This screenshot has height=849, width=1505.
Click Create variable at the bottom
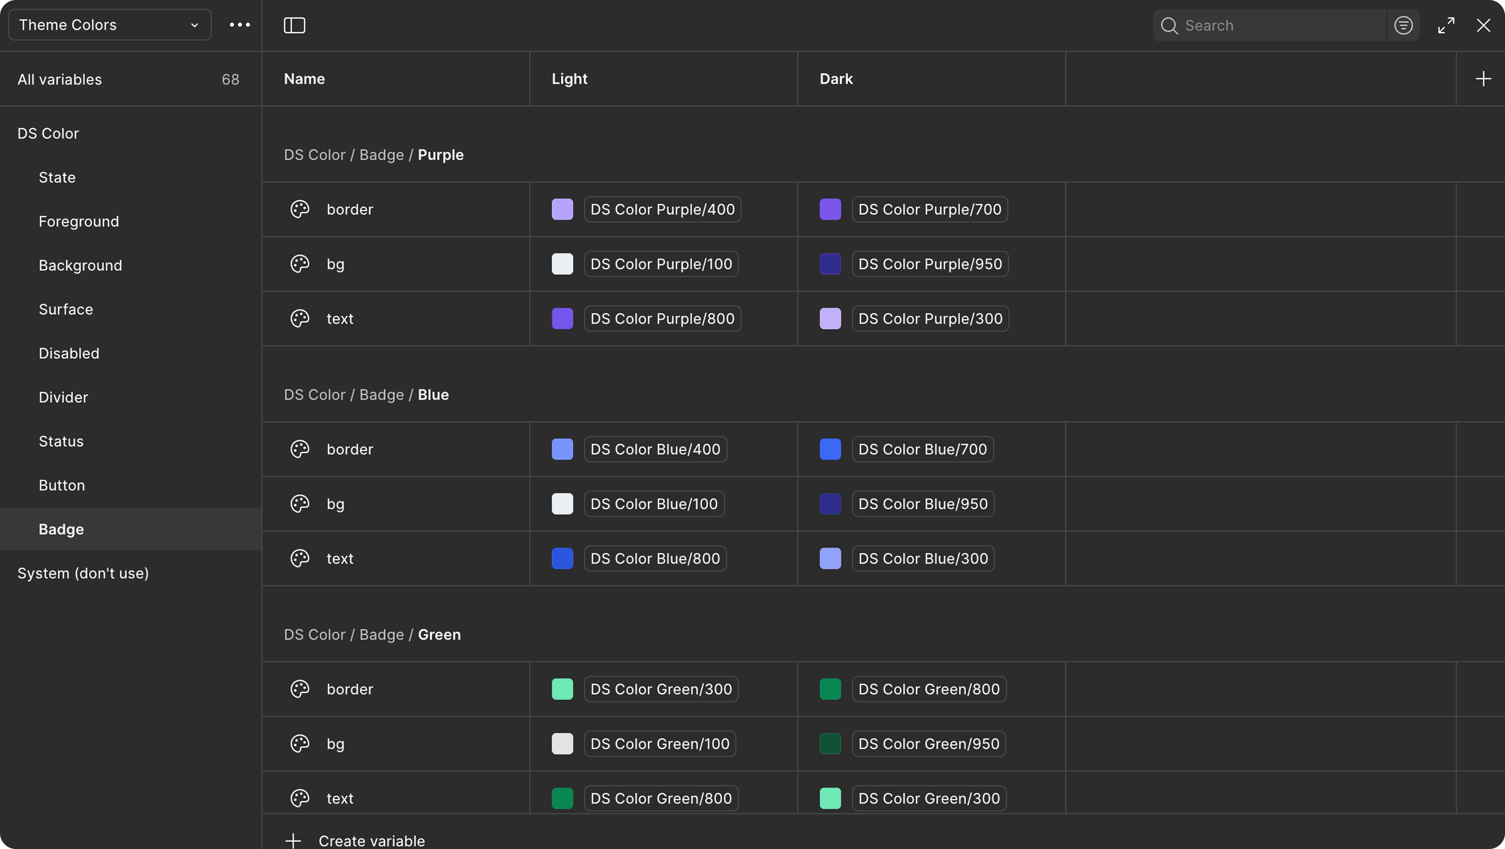[371, 840]
